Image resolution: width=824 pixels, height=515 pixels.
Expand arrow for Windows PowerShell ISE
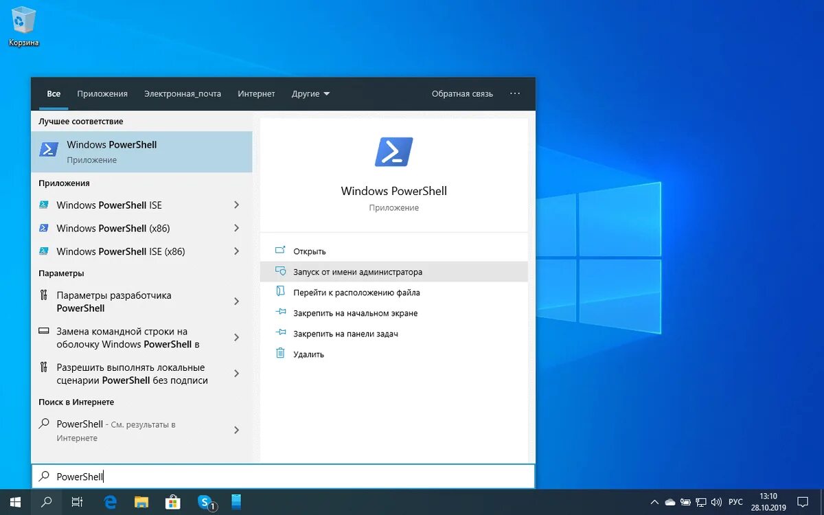point(236,205)
